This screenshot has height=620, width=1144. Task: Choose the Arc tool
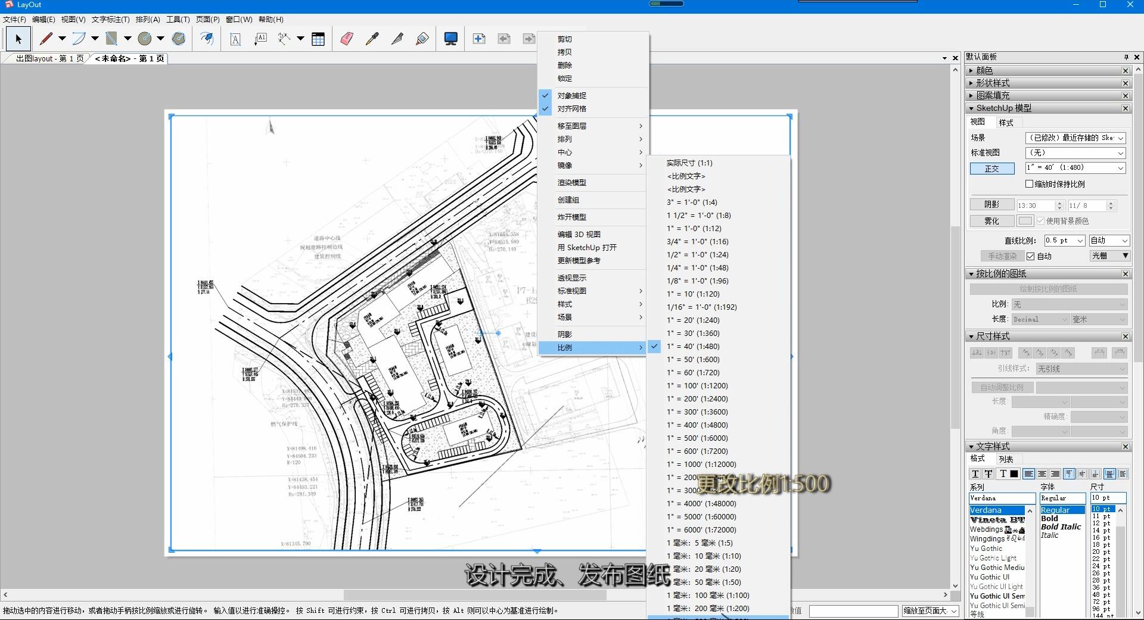(79, 39)
